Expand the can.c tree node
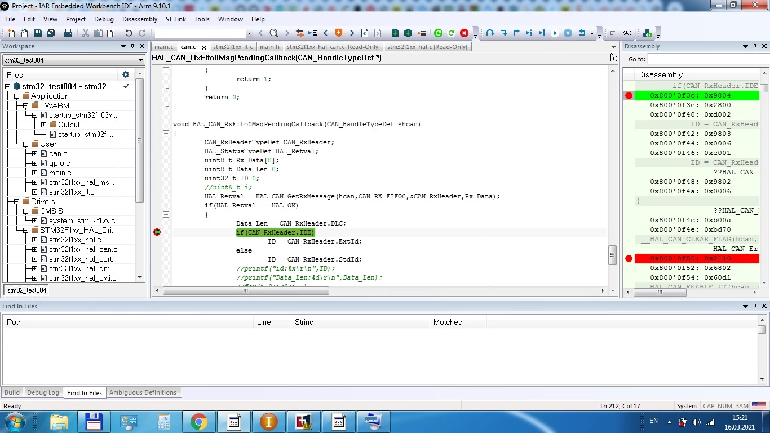This screenshot has height=433, width=770. coord(34,153)
